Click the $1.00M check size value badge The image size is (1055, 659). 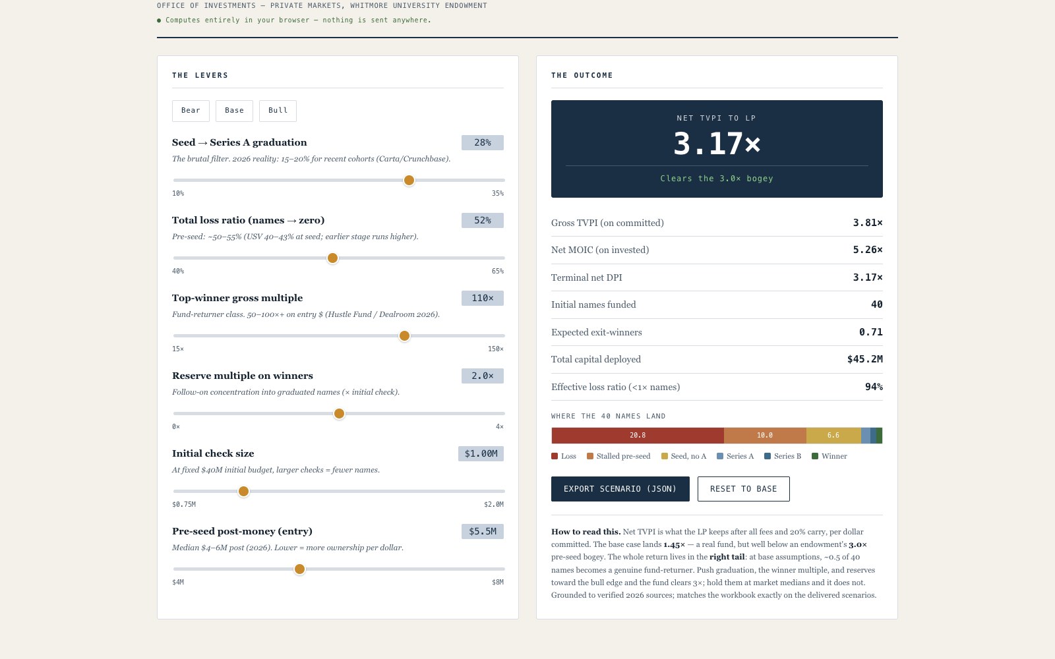pos(481,453)
